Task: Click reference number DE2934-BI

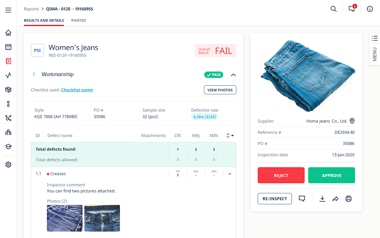Action: click(x=344, y=132)
